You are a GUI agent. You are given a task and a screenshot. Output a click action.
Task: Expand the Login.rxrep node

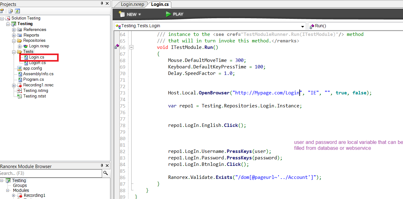[20, 46]
